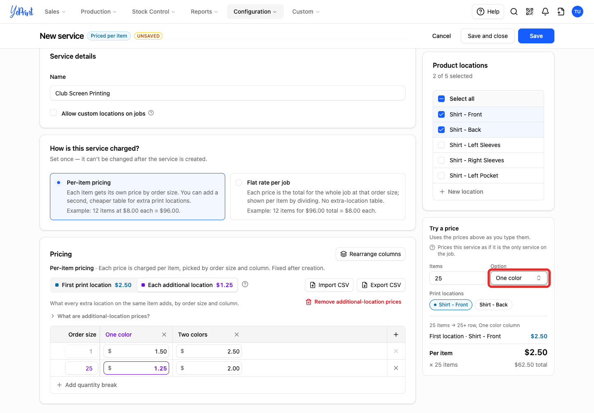This screenshot has height=413, width=594.
Task: Click Export CSV button
Action: pyautogui.click(x=381, y=285)
